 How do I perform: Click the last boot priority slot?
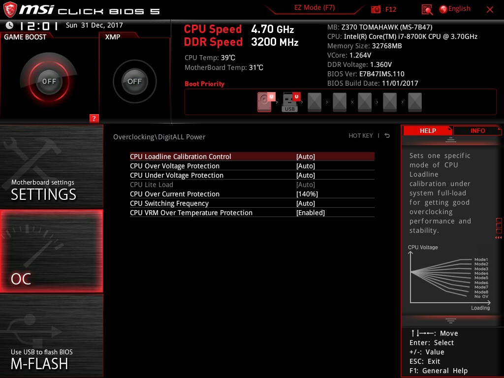(414, 102)
